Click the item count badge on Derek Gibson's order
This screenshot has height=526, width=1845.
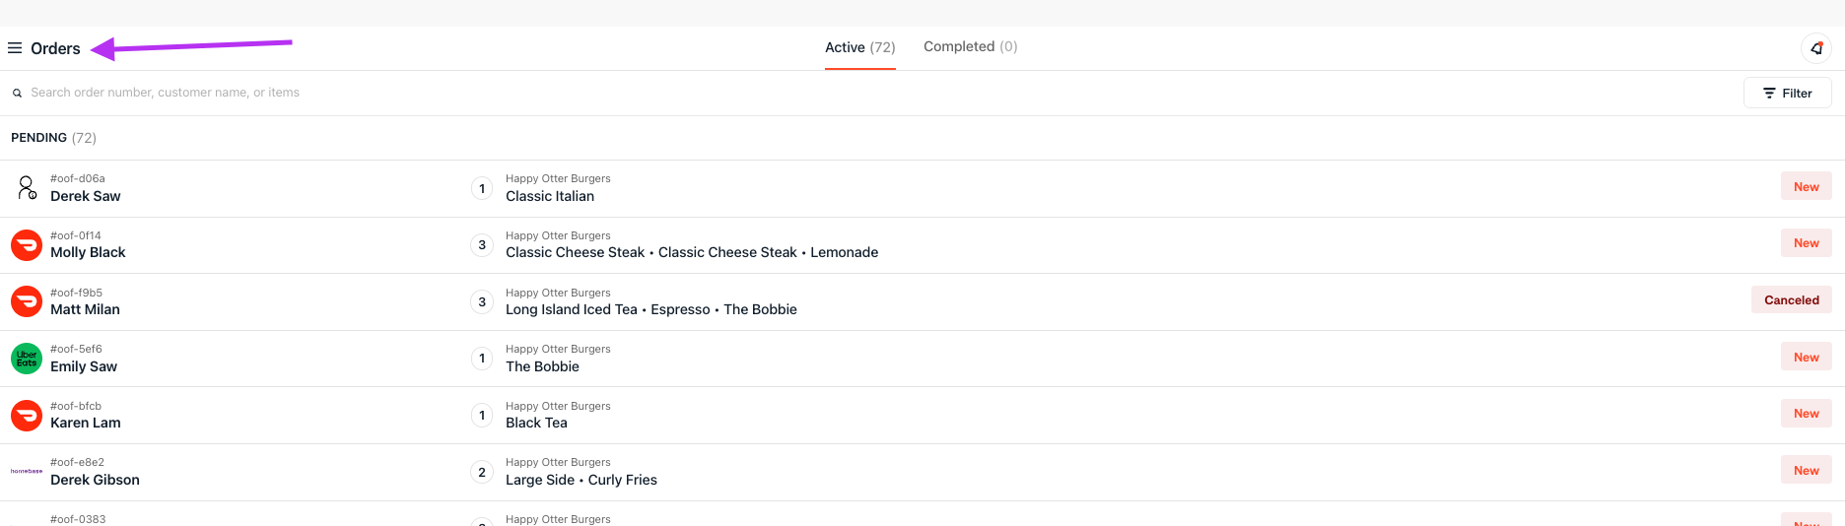pos(482,473)
